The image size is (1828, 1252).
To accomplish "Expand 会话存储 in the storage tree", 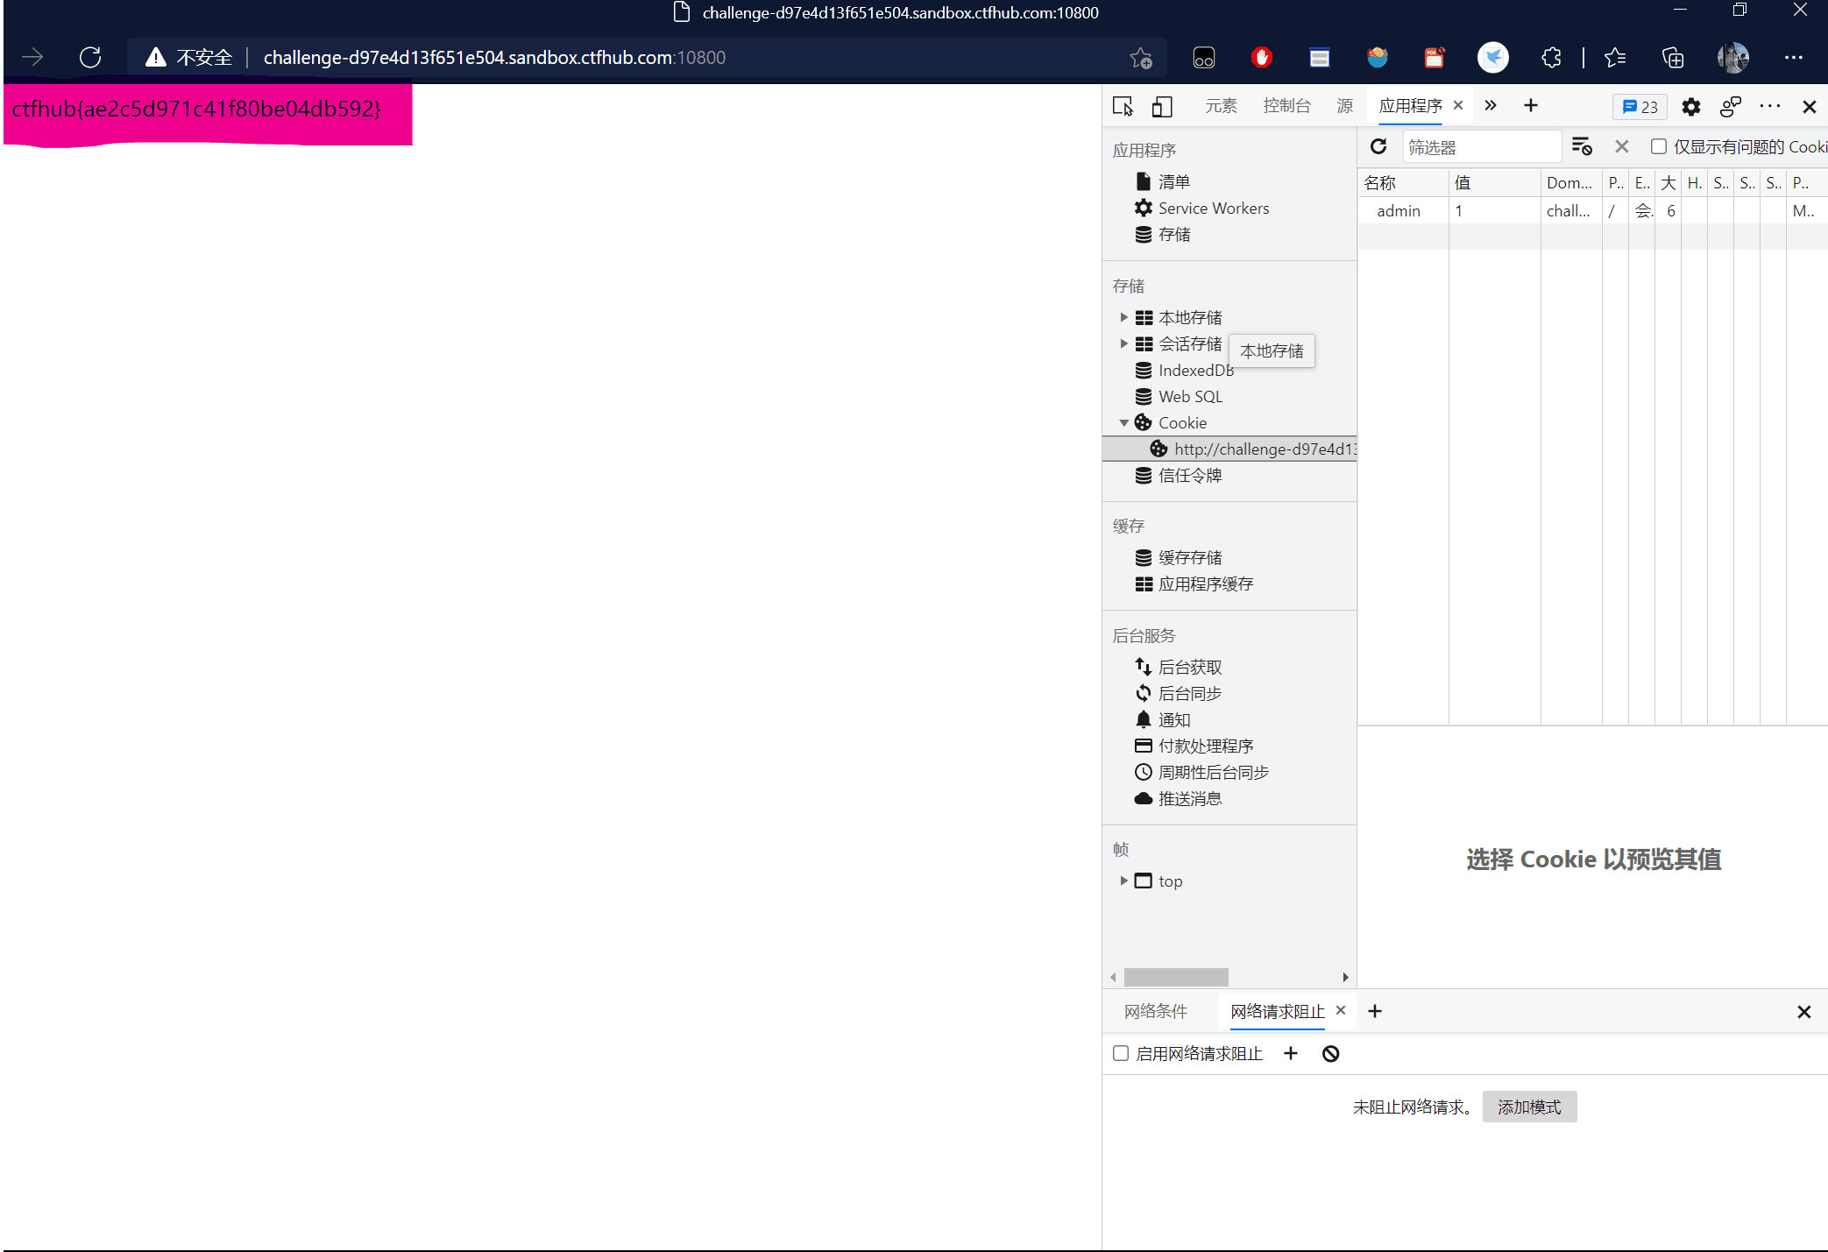I will click(x=1124, y=343).
